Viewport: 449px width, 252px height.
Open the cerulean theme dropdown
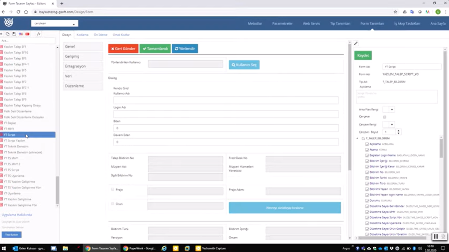(x=55, y=23)
